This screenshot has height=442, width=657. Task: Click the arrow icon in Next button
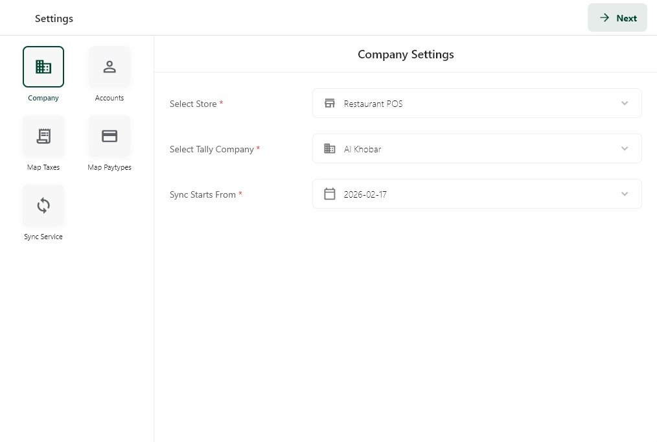(605, 17)
